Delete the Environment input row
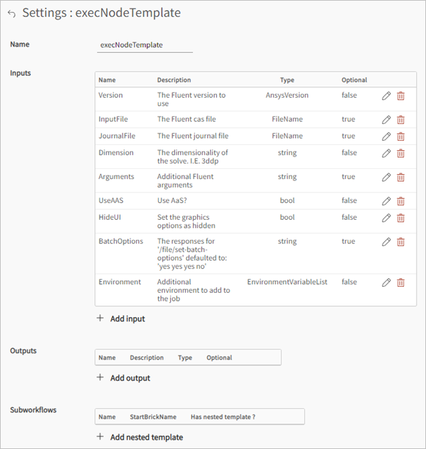This screenshot has height=449, width=426. coord(401,283)
